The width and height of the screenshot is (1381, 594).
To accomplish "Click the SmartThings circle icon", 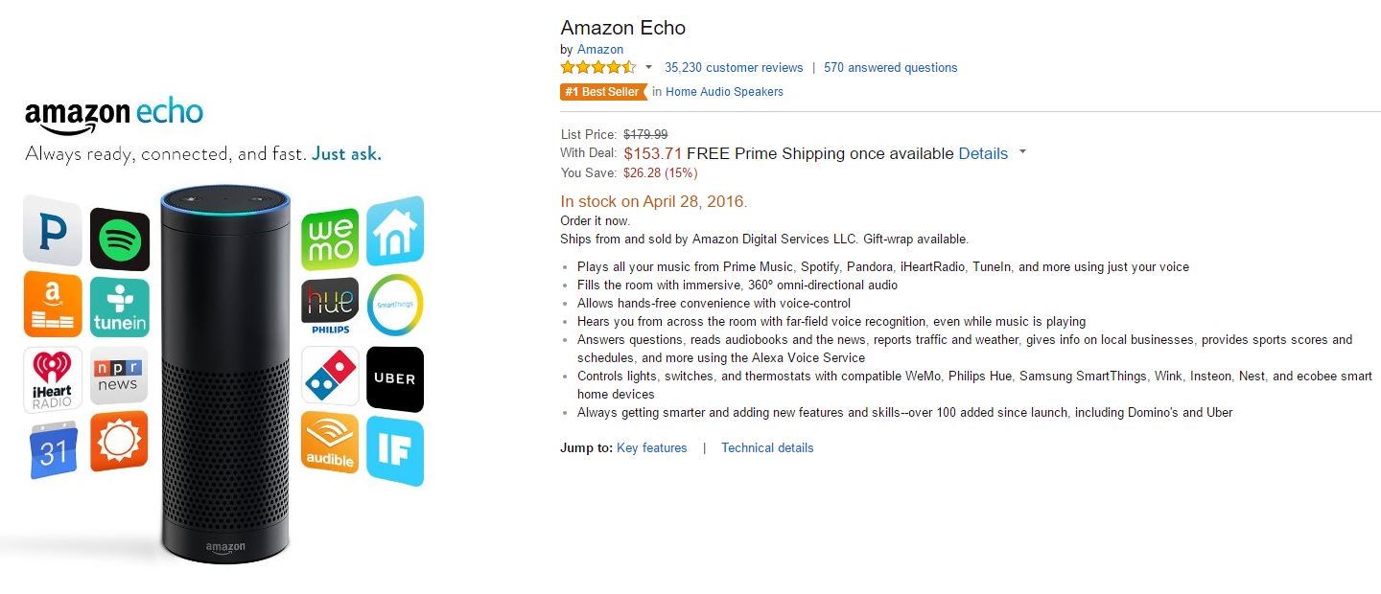I will [x=394, y=305].
